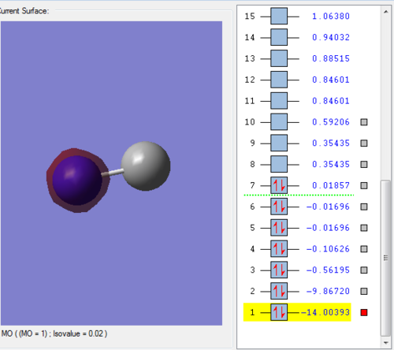Screen dimensions: 394x350
Task: Toggle red surface marker for orbital 1
Action: (x=364, y=312)
